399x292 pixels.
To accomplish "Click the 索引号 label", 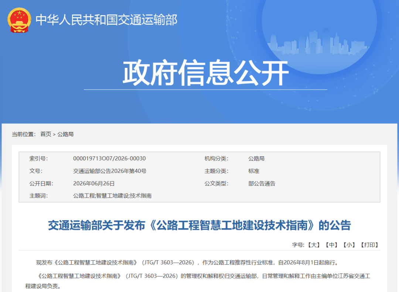I will [38, 159].
